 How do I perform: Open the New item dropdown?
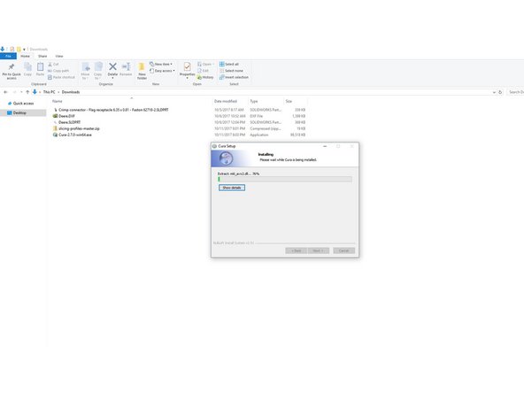click(x=161, y=64)
